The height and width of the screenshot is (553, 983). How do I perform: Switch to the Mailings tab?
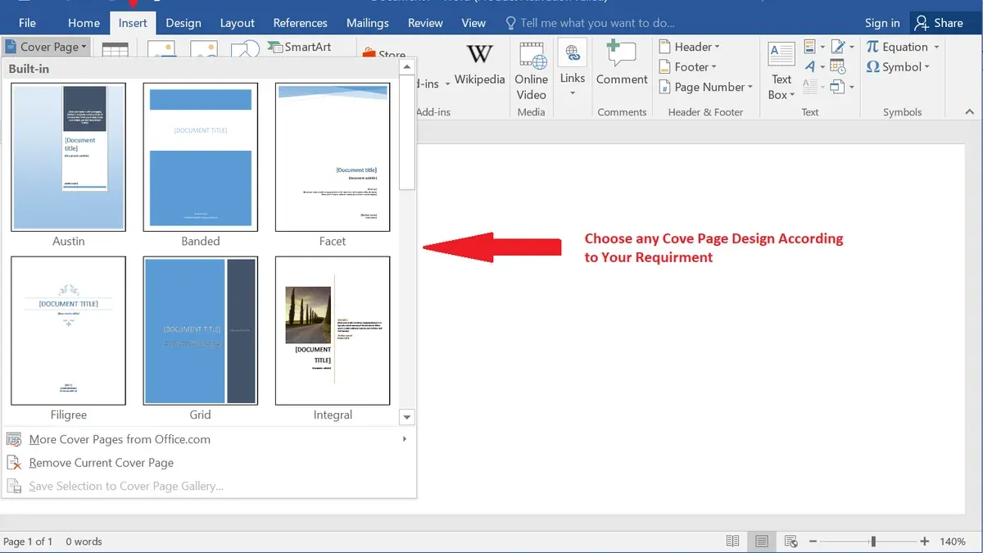(x=368, y=23)
